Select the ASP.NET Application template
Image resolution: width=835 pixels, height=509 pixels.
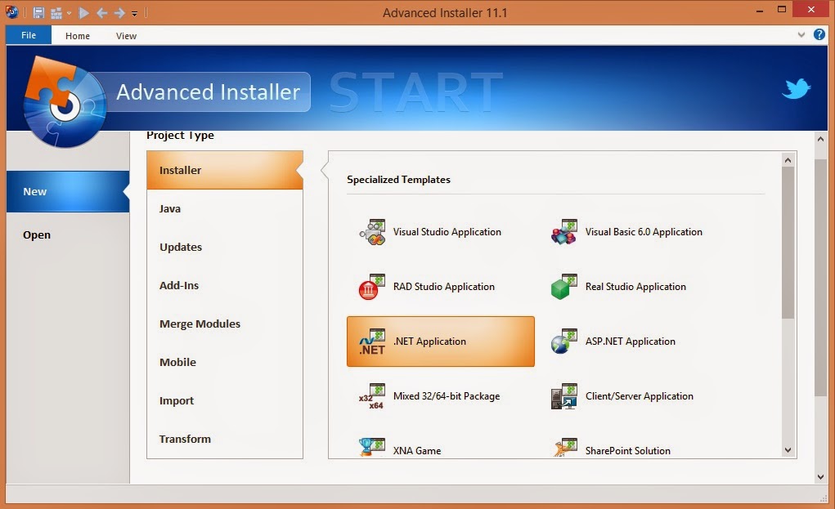(630, 342)
